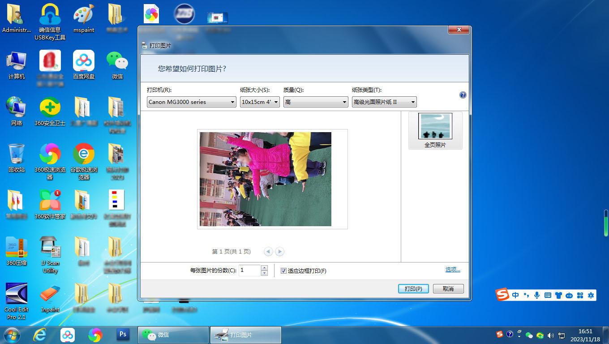
Task: Switch to the 微信 taskbar window
Action: point(173,335)
